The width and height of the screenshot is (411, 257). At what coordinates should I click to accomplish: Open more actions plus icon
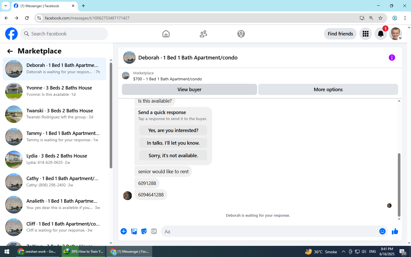coord(124,231)
